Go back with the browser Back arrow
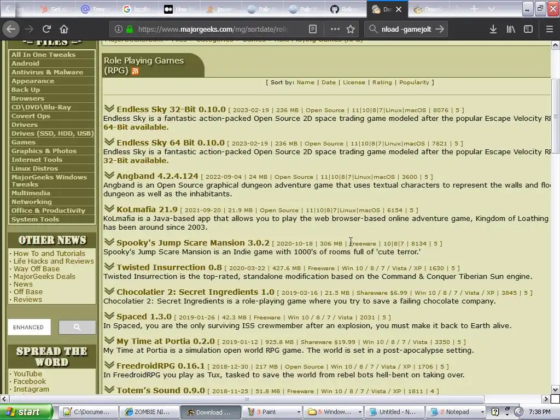The image size is (560, 420). 11,29
